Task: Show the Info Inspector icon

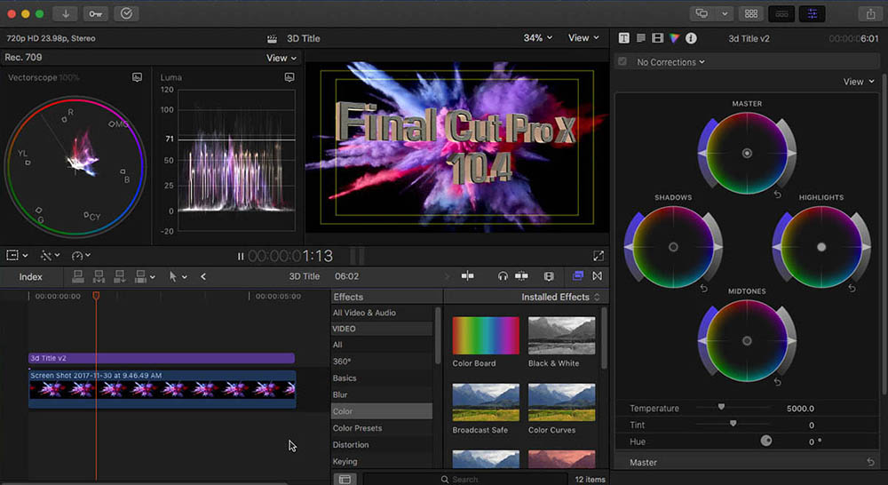Action: click(x=691, y=38)
